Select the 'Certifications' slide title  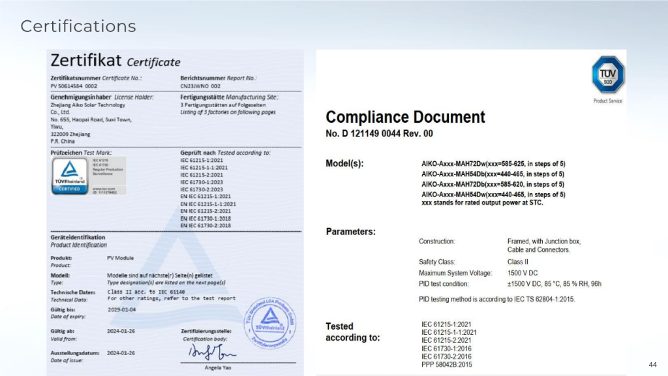tap(78, 26)
